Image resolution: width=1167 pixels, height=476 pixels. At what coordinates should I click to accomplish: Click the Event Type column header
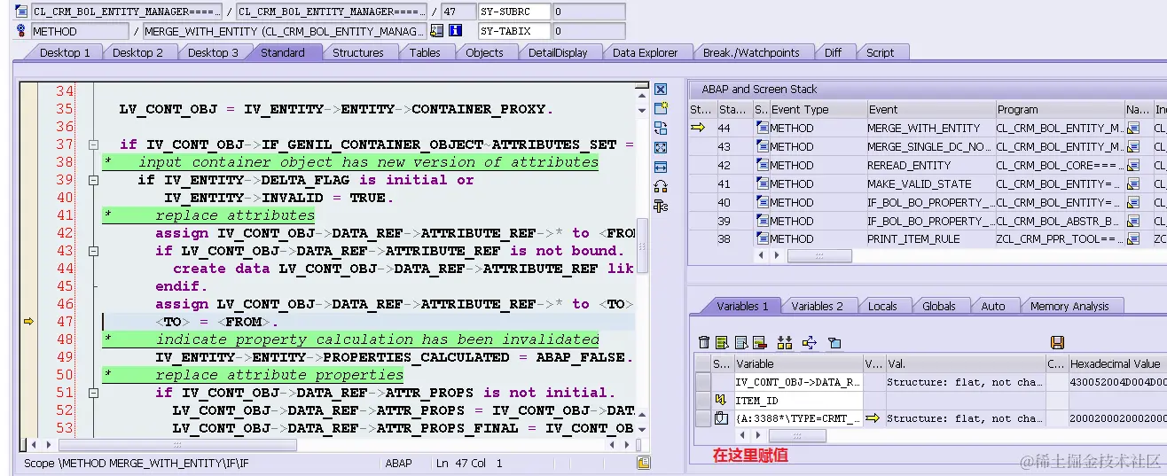point(818,110)
